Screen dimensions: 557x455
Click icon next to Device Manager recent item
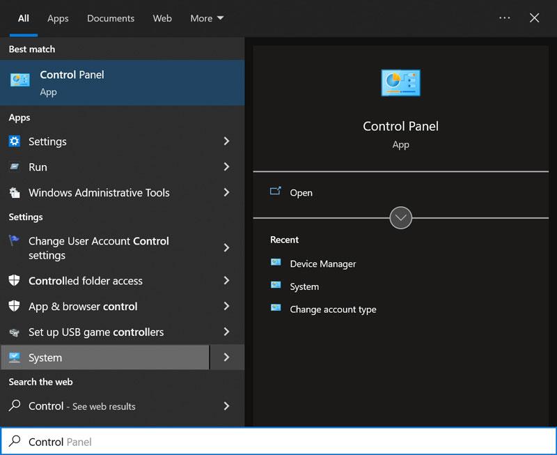pyautogui.click(x=276, y=262)
